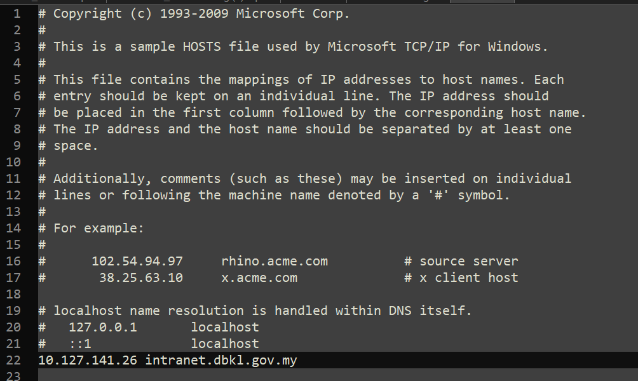Place cursor on 127.0.0.1 in line 20

[102, 327]
